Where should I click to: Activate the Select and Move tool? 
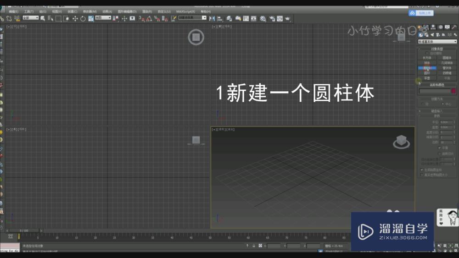click(x=75, y=19)
